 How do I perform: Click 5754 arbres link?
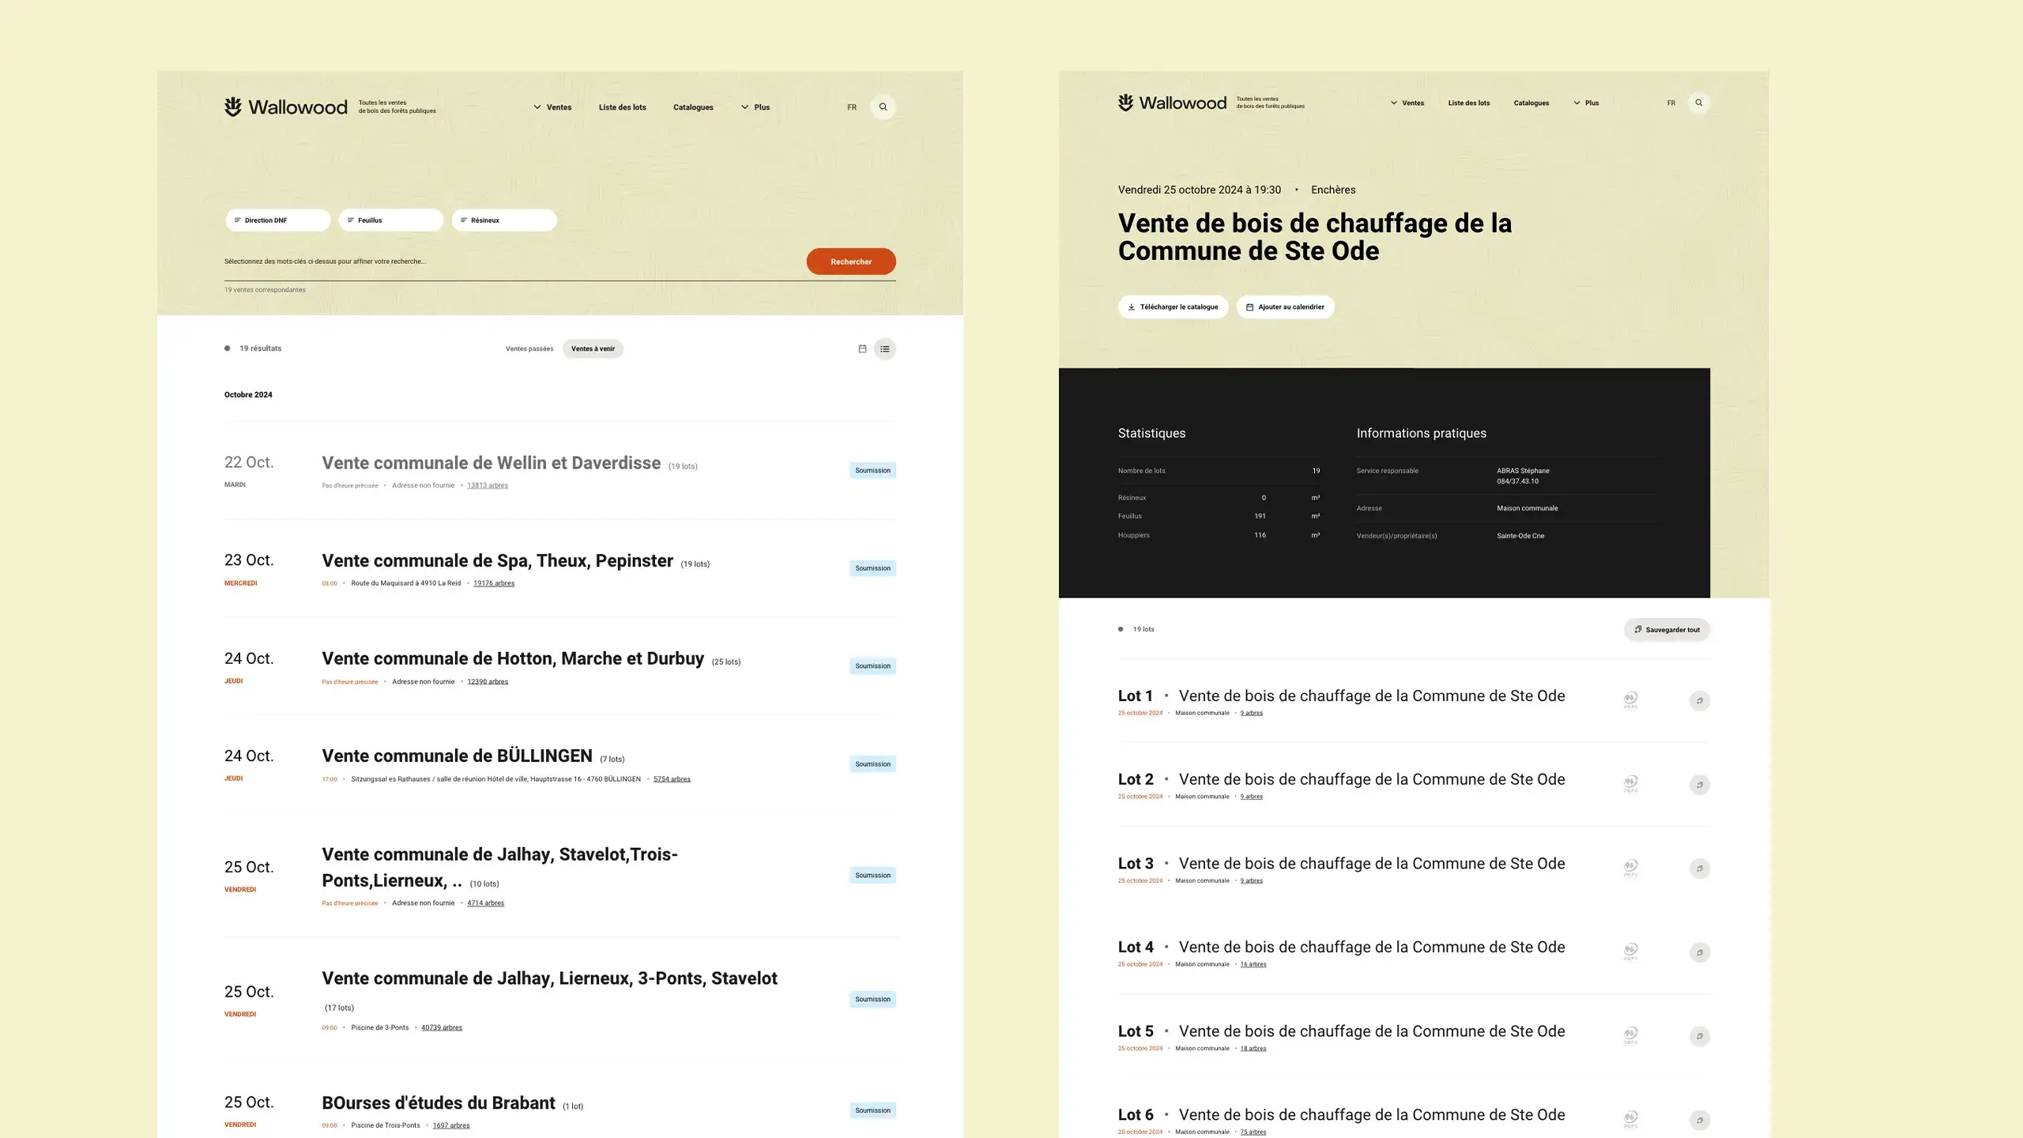pos(672,779)
